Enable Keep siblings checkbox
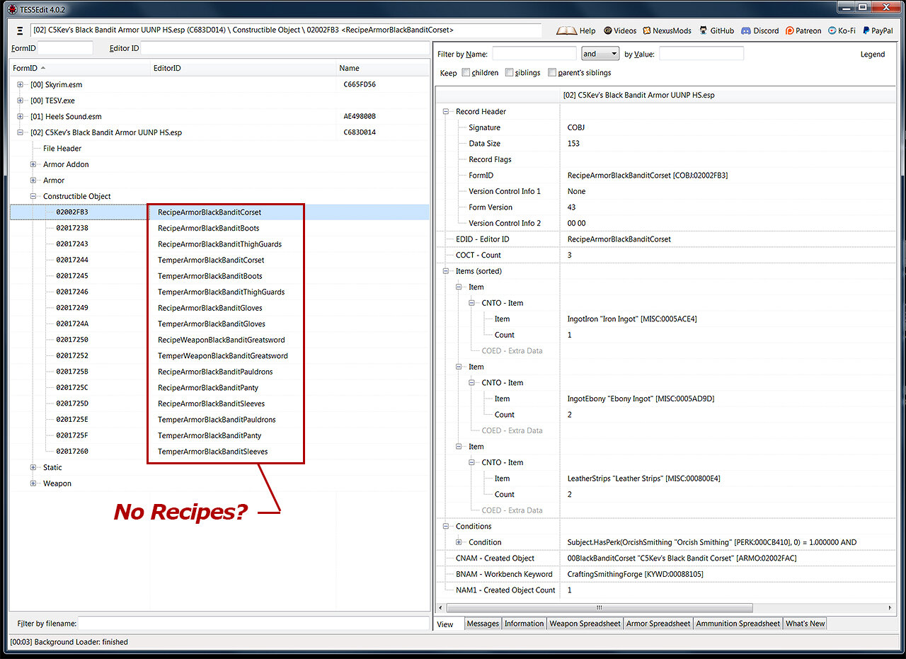This screenshot has width=906, height=659. point(510,72)
